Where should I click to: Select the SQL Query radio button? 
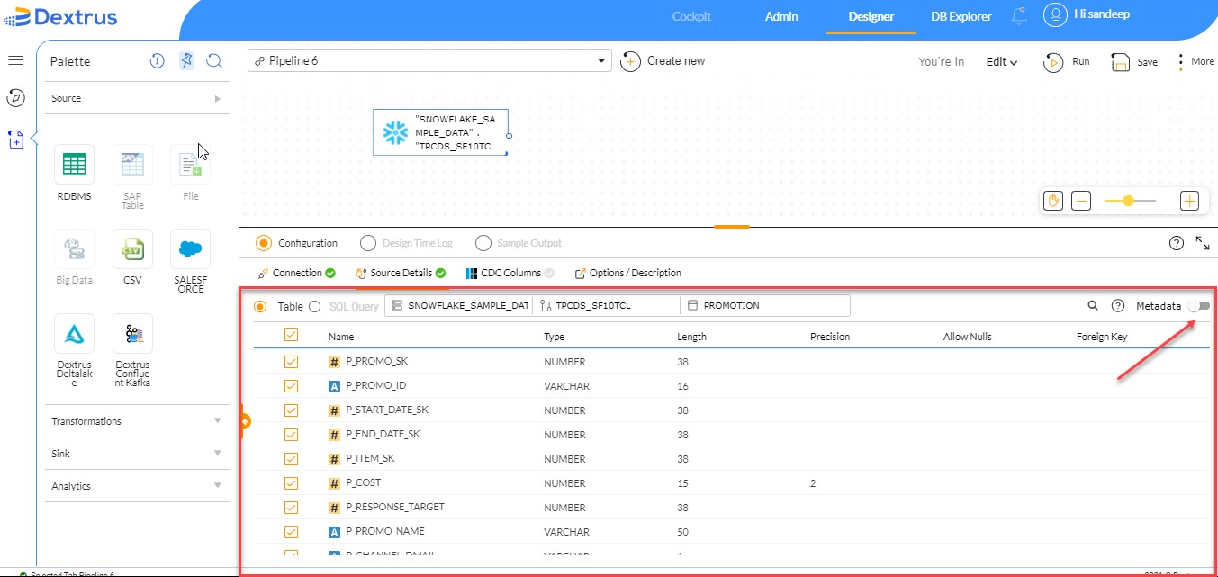point(314,306)
